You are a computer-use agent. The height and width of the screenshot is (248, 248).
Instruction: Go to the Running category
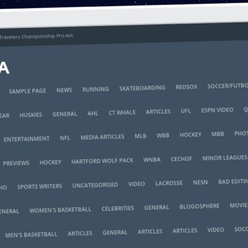coord(95,89)
